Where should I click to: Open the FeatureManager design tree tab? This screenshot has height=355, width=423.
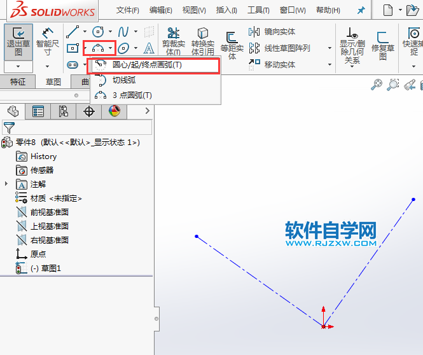pyautogui.click(x=13, y=111)
